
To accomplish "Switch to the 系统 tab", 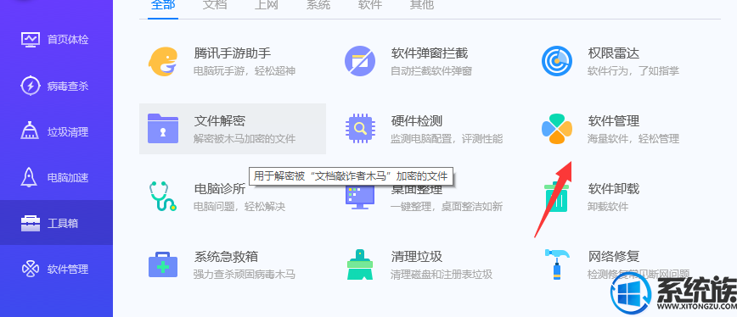I will 318,5.
